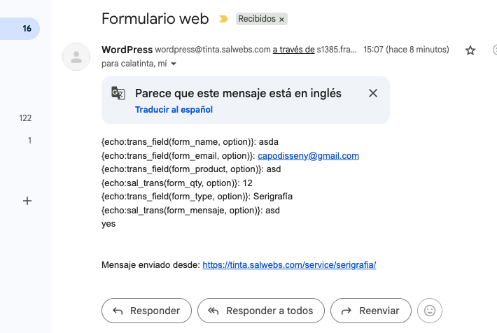Open the capodisseny@gmail.com email link
Viewport: 497px width, 333px height.
(308, 156)
